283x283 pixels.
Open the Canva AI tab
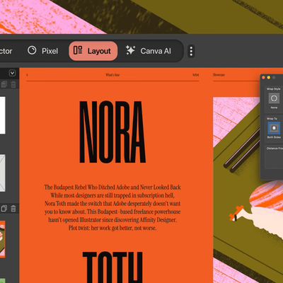149,51
